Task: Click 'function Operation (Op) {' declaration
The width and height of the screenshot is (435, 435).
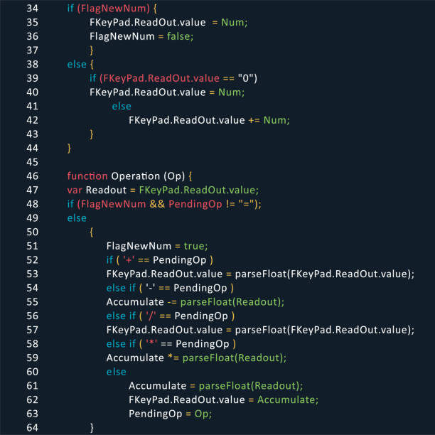Action: pyautogui.click(x=129, y=176)
